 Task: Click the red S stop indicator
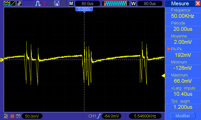point(44,3)
